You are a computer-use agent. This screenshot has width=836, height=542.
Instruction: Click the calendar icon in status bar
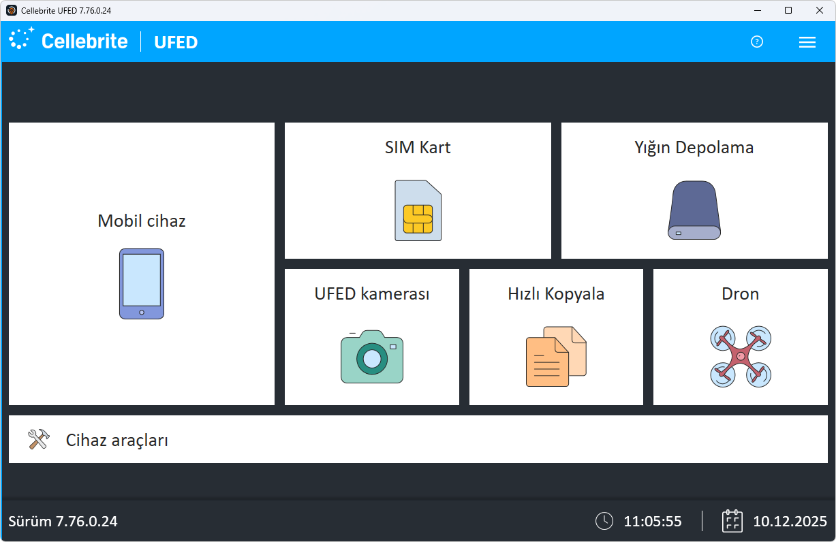[x=732, y=521]
